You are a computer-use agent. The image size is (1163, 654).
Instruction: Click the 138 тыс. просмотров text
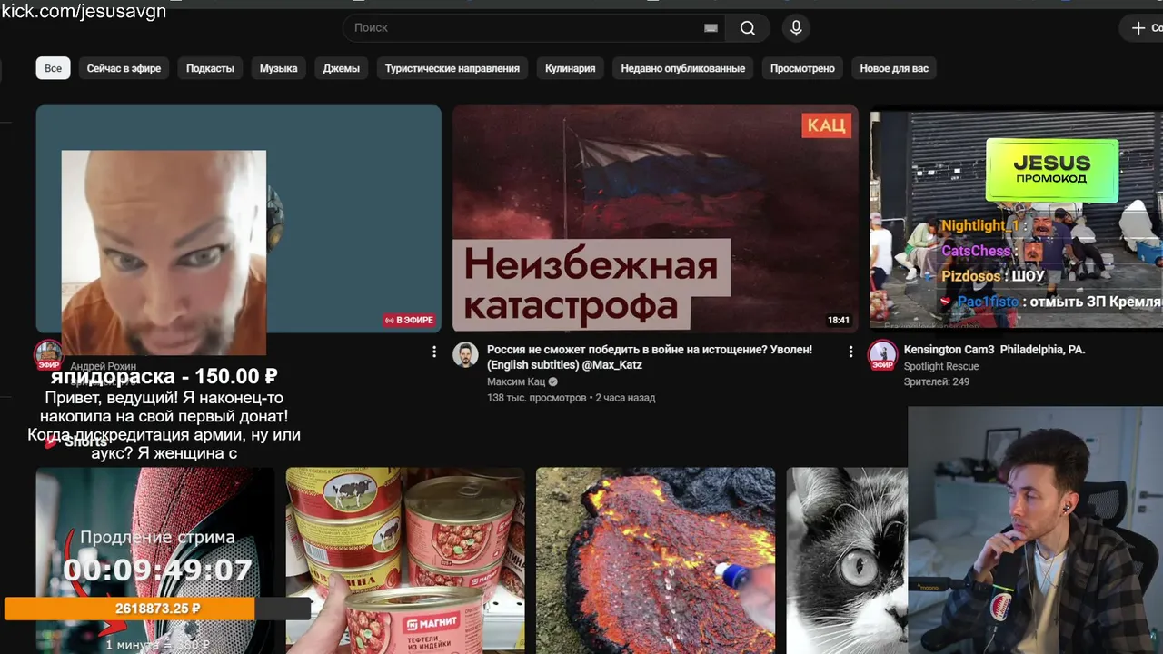(x=536, y=398)
